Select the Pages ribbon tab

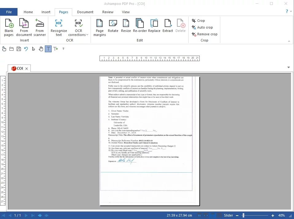click(63, 12)
